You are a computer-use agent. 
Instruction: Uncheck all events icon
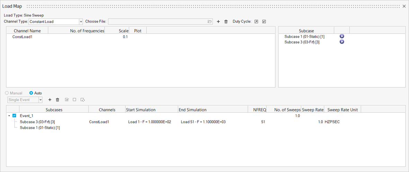pyautogui.click(x=74, y=100)
